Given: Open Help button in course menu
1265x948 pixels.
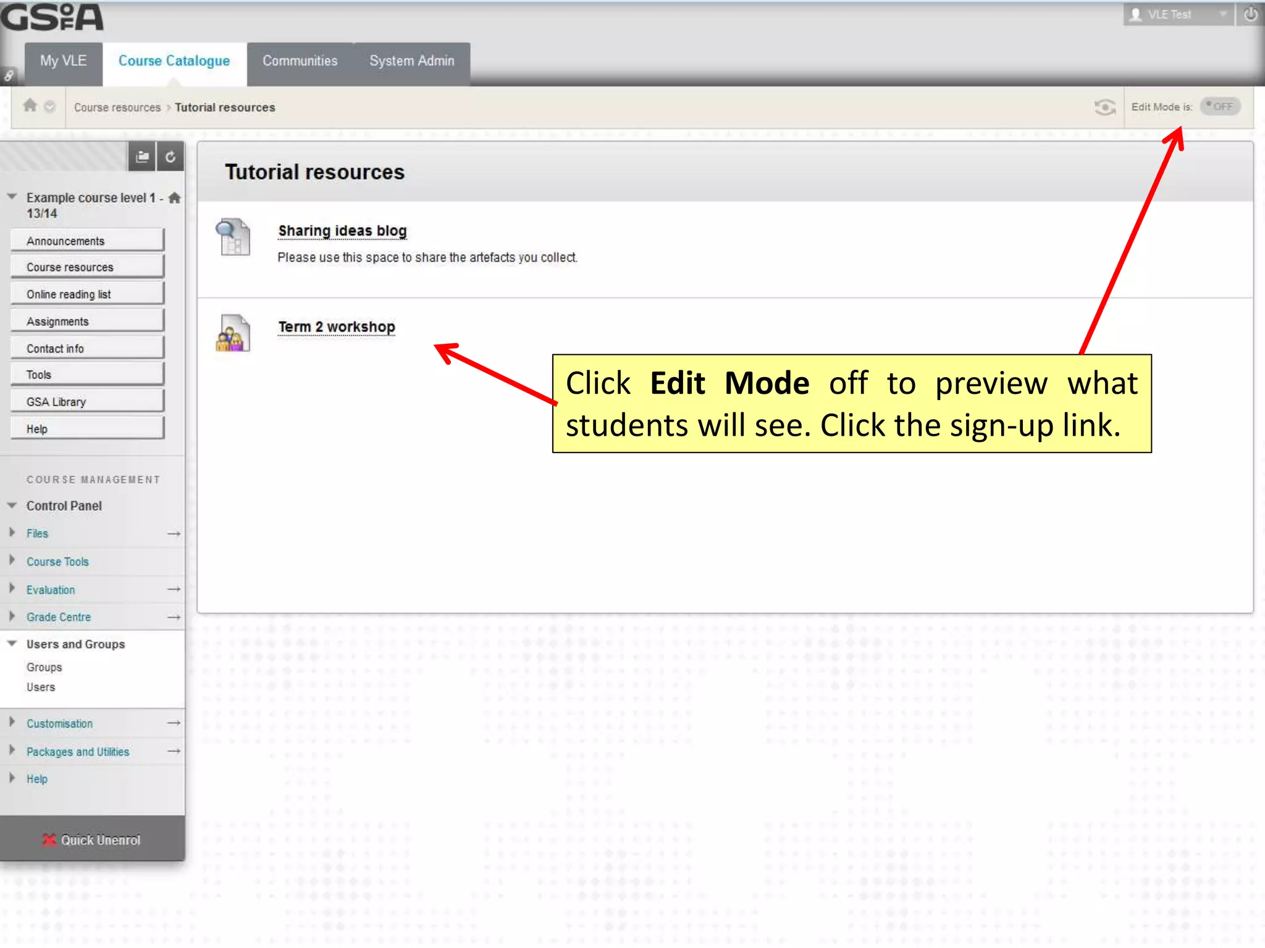Looking at the screenshot, I should (x=87, y=429).
